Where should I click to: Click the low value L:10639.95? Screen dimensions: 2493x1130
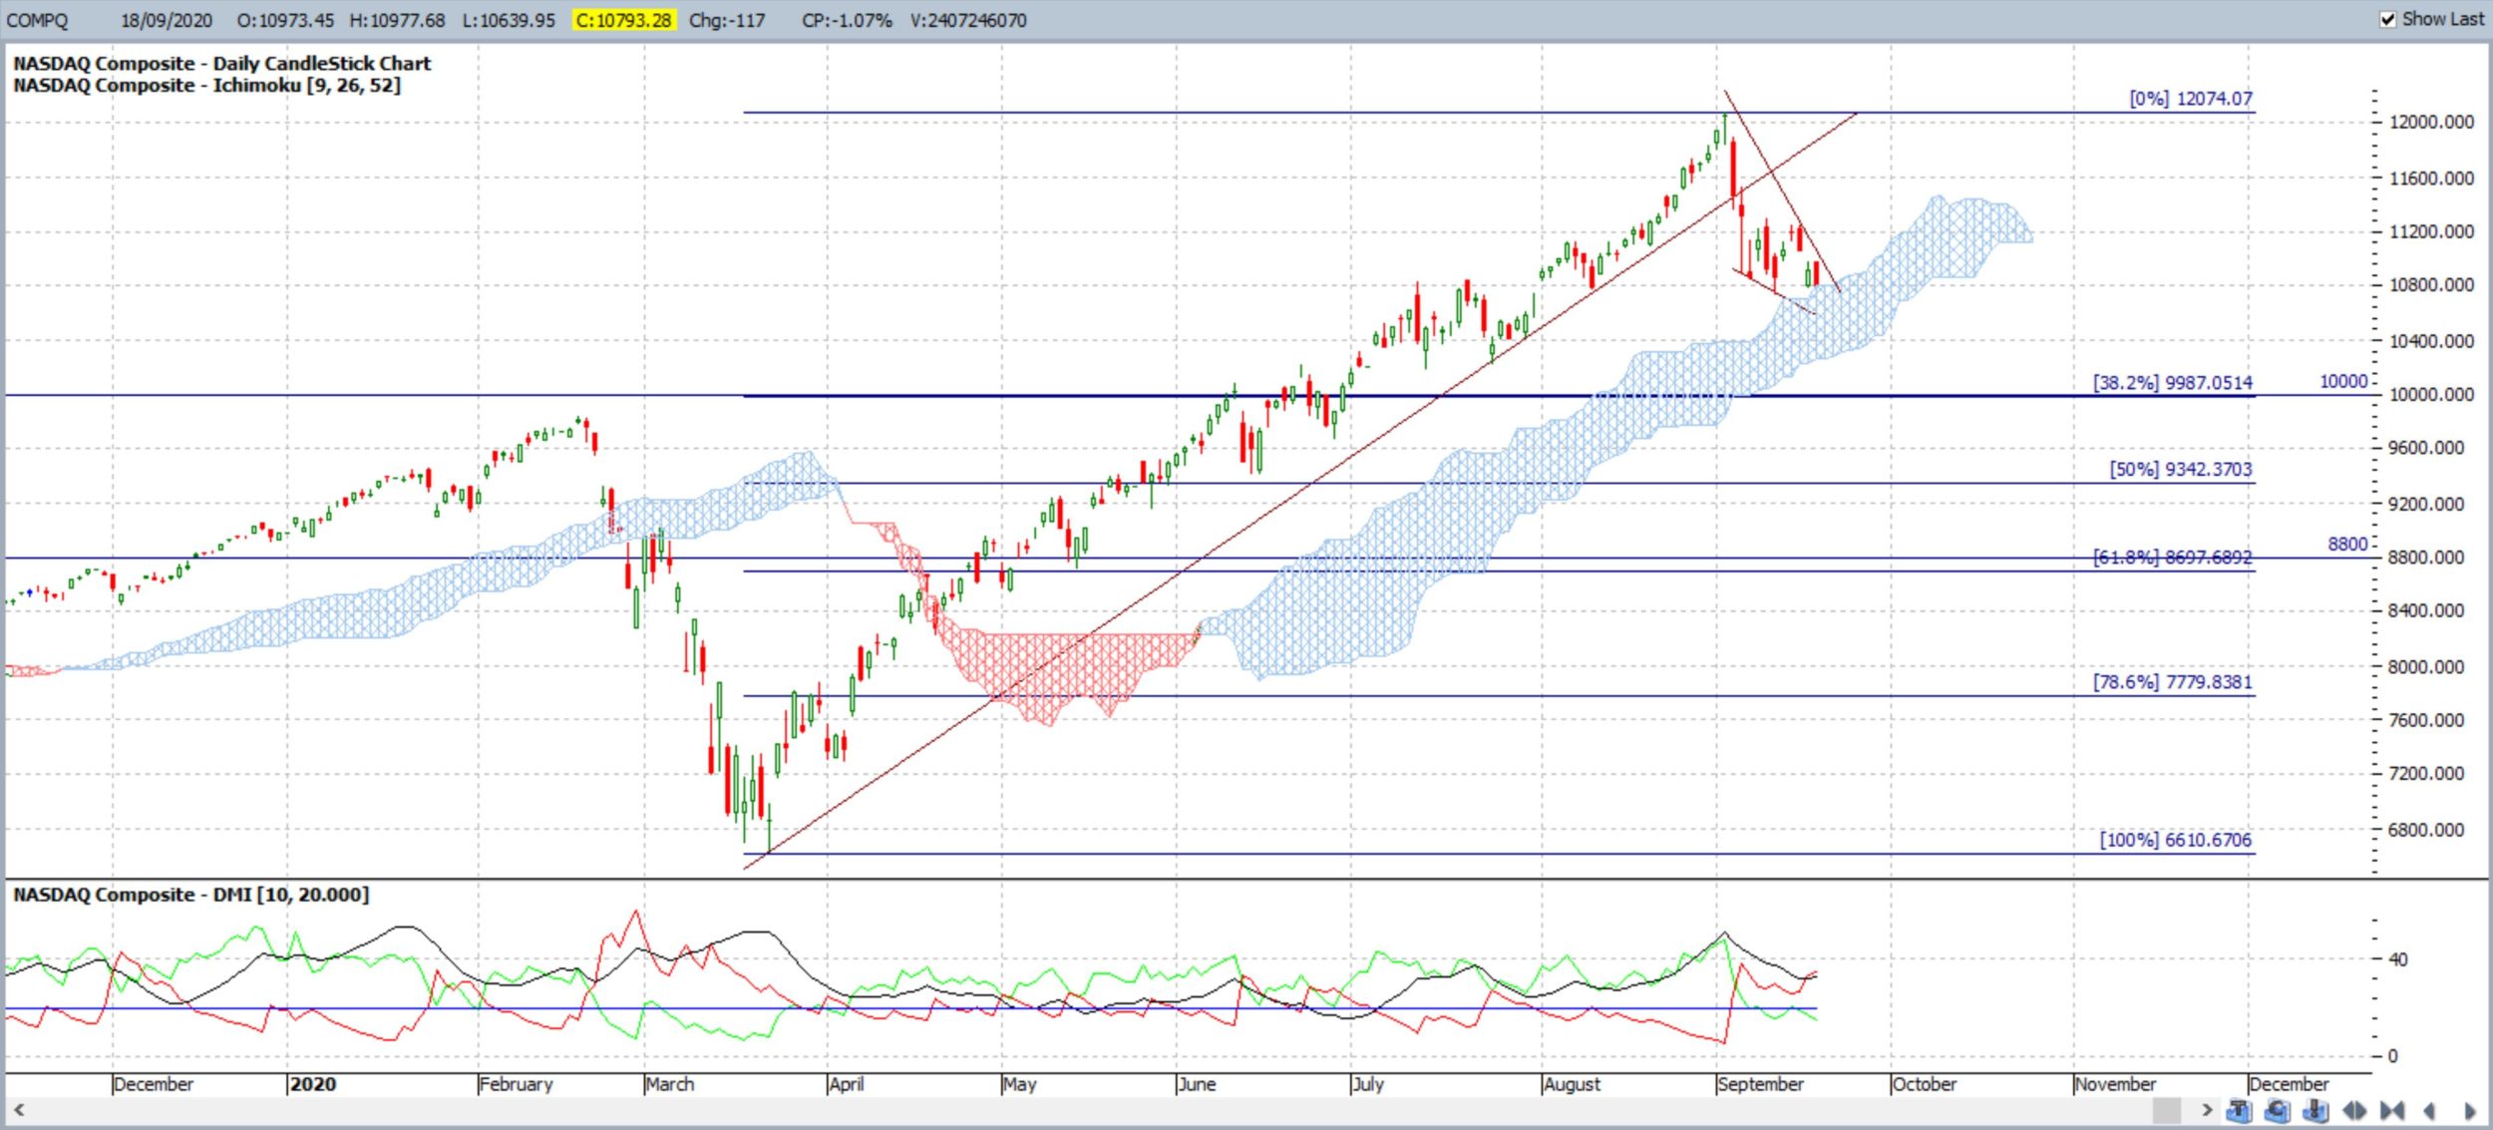pyautogui.click(x=509, y=20)
